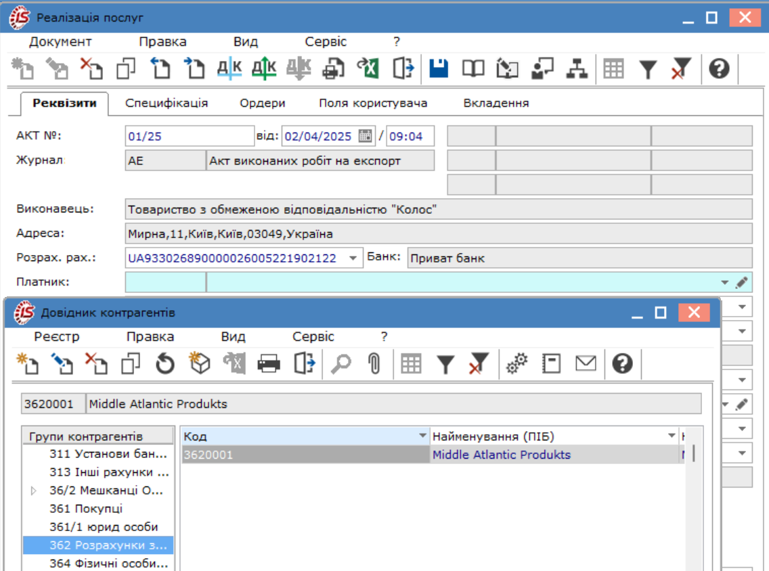The image size is (769, 571).
Task: Delete the document using the red-cross toolbar icon in Реалізація послуг
Action: [91, 68]
